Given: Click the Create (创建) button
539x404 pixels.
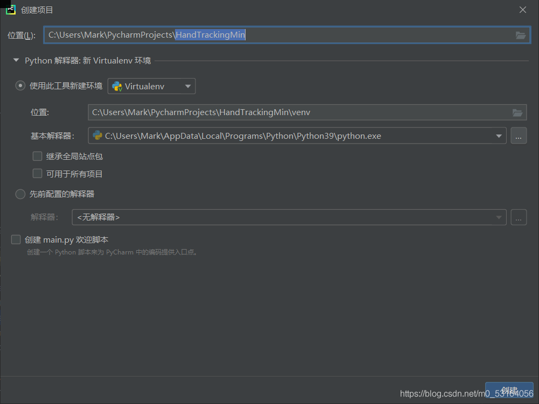Looking at the screenshot, I should 509,390.
